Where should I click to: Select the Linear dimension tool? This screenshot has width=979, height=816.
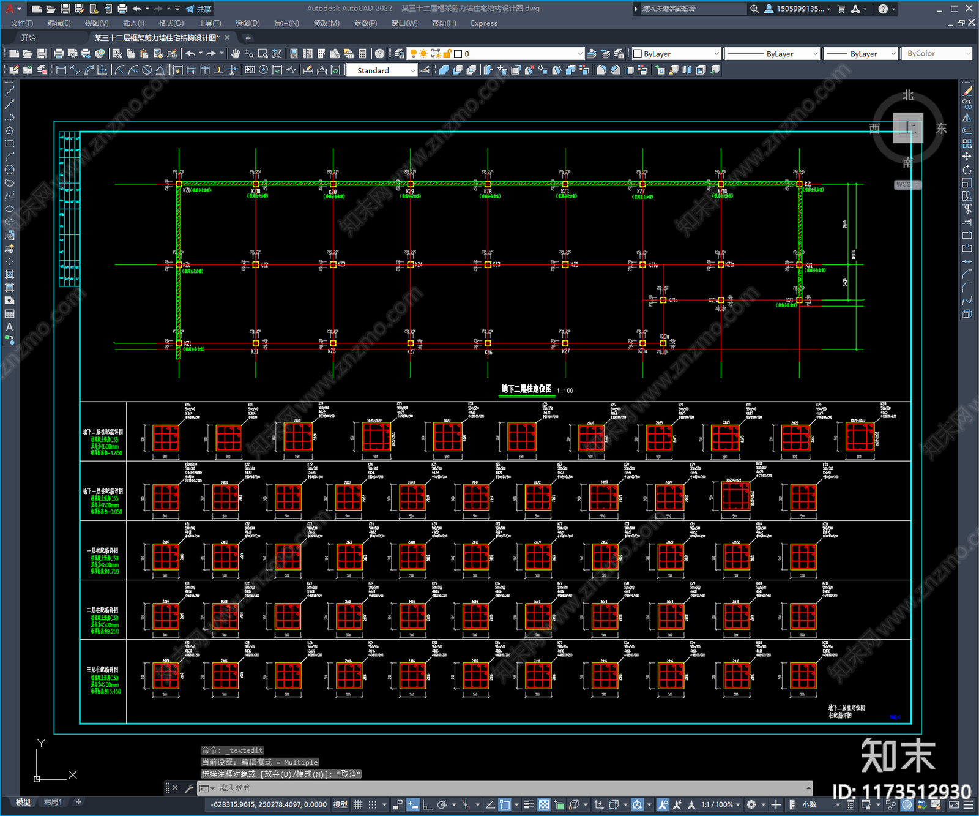pyautogui.click(x=61, y=70)
